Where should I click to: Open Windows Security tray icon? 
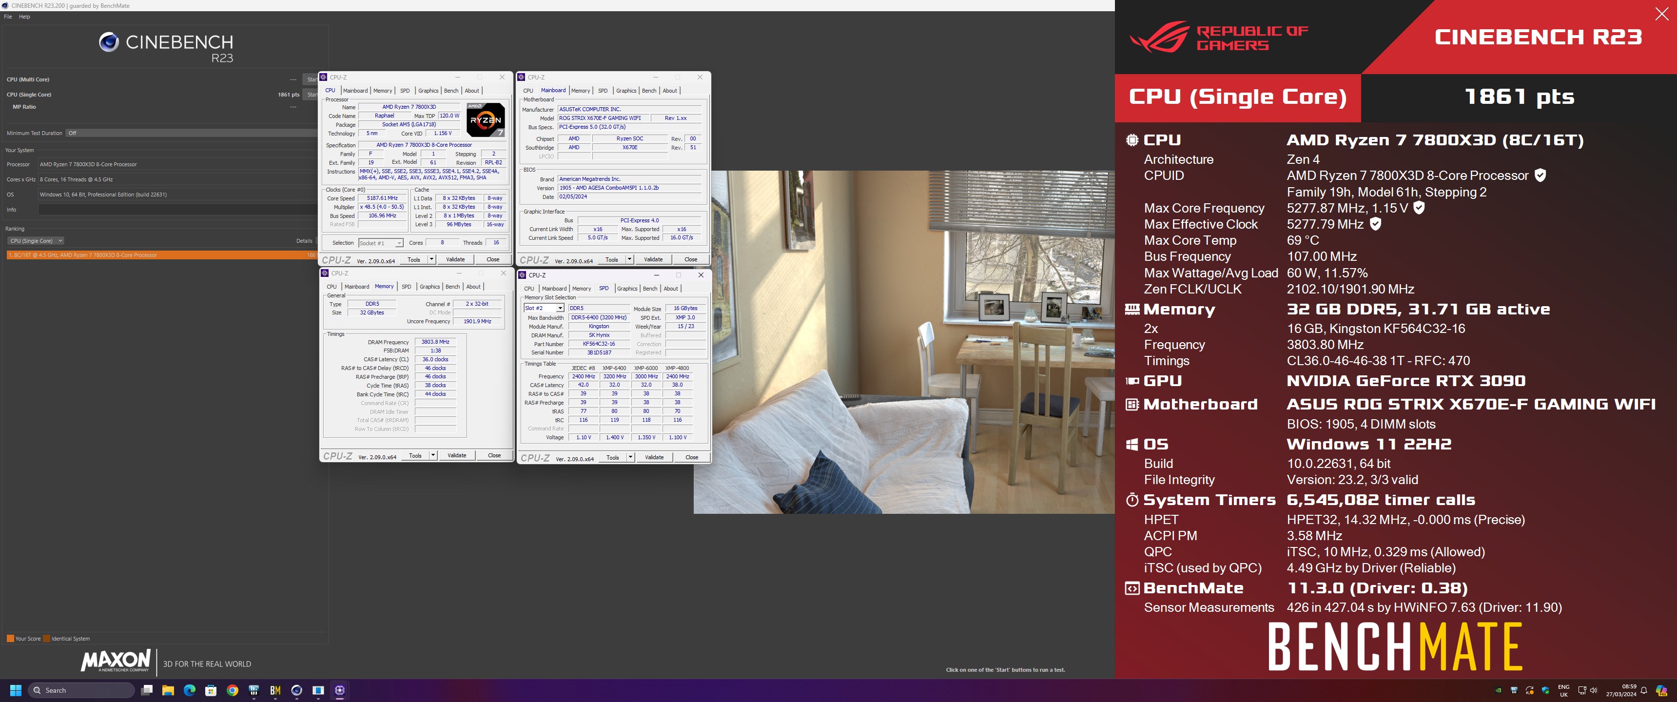click(x=1545, y=690)
